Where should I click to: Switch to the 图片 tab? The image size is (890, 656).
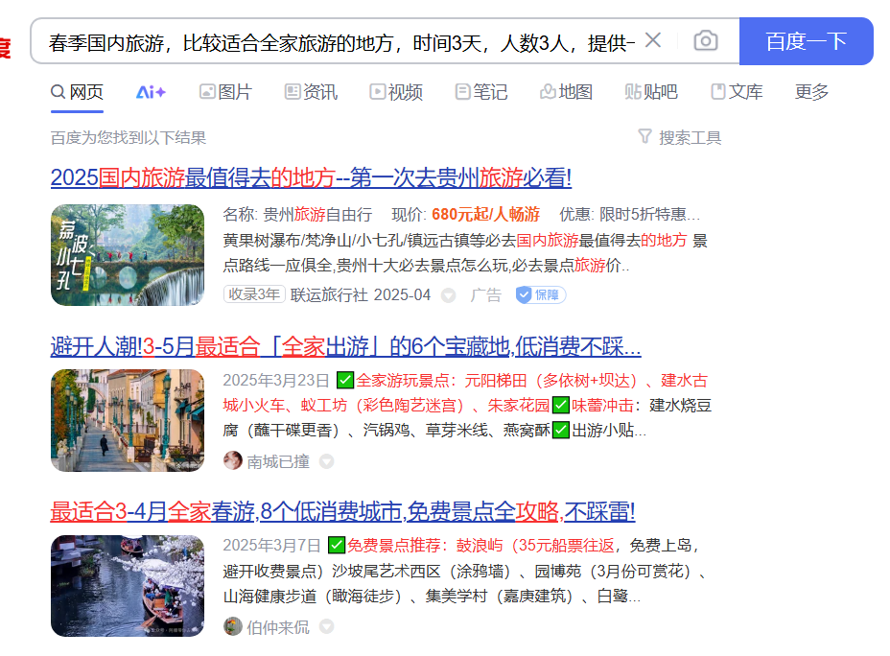pyautogui.click(x=225, y=92)
